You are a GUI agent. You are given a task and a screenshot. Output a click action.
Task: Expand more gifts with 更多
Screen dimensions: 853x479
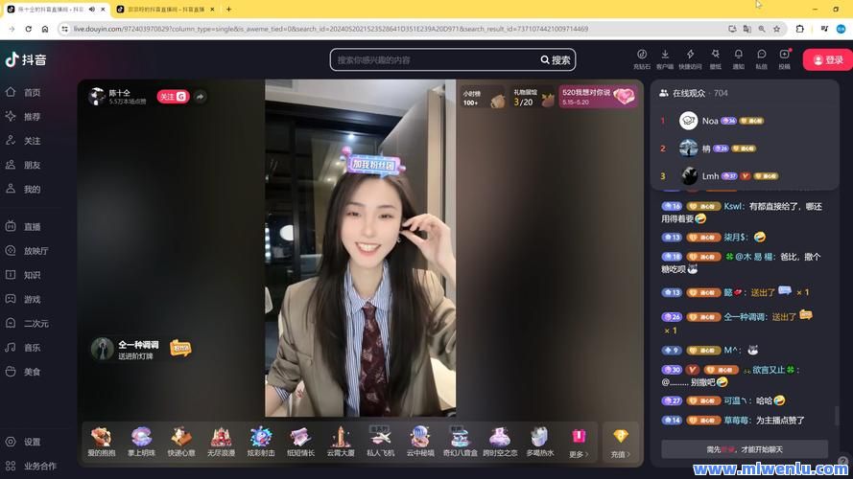click(x=578, y=442)
